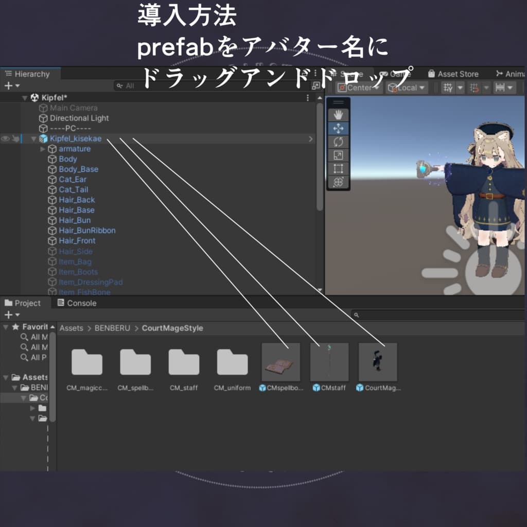
Task: Select the CMstaff prefab thumbnail
Action: point(329,361)
